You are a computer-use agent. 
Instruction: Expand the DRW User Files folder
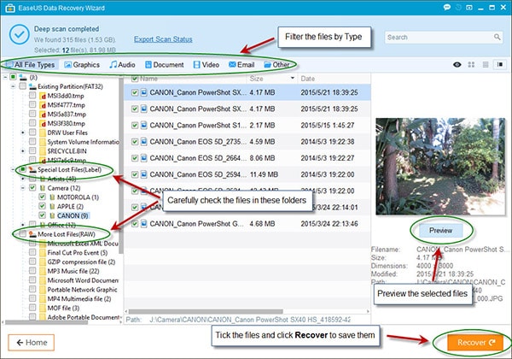(23, 132)
